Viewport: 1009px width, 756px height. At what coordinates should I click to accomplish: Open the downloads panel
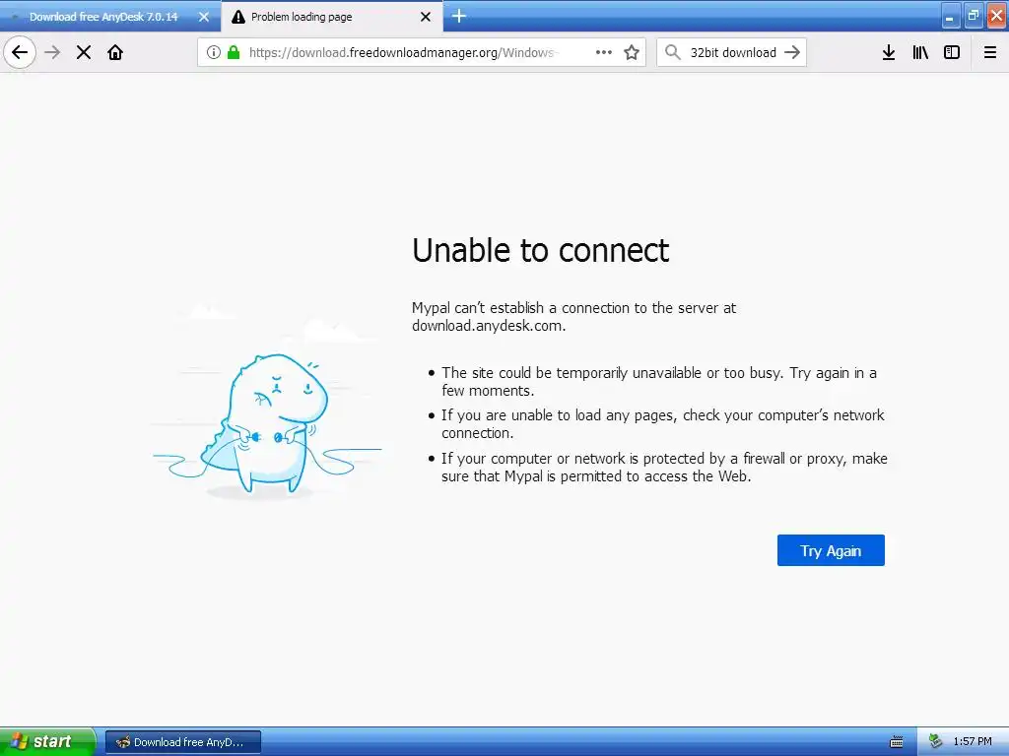pyautogui.click(x=889, y=52)
